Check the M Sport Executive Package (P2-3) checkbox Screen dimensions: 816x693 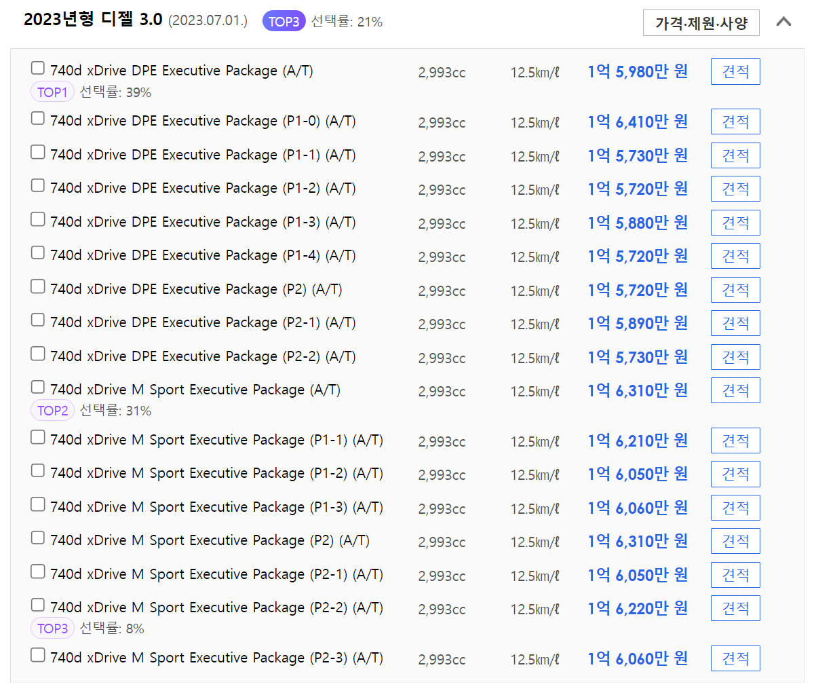(38, 655)
